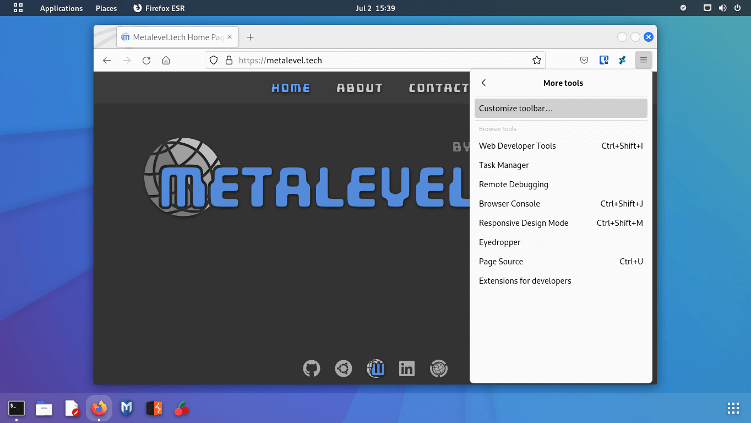Select Customize toolbar… entry
This screenshot has width=751, height=423.
(561, 109)
